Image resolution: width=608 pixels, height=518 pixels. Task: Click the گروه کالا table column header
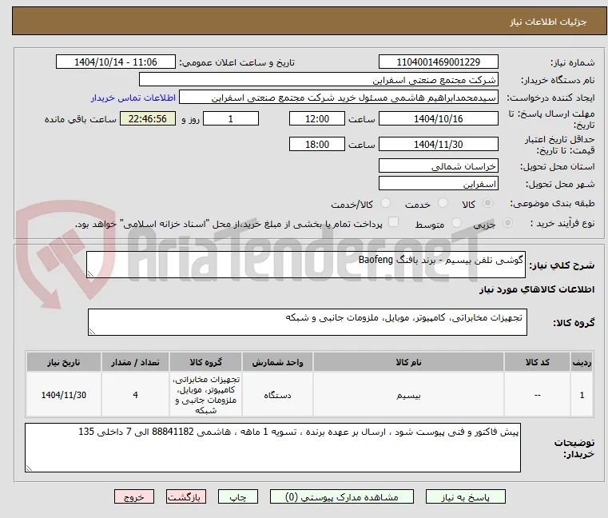click(x=205, y=362)
